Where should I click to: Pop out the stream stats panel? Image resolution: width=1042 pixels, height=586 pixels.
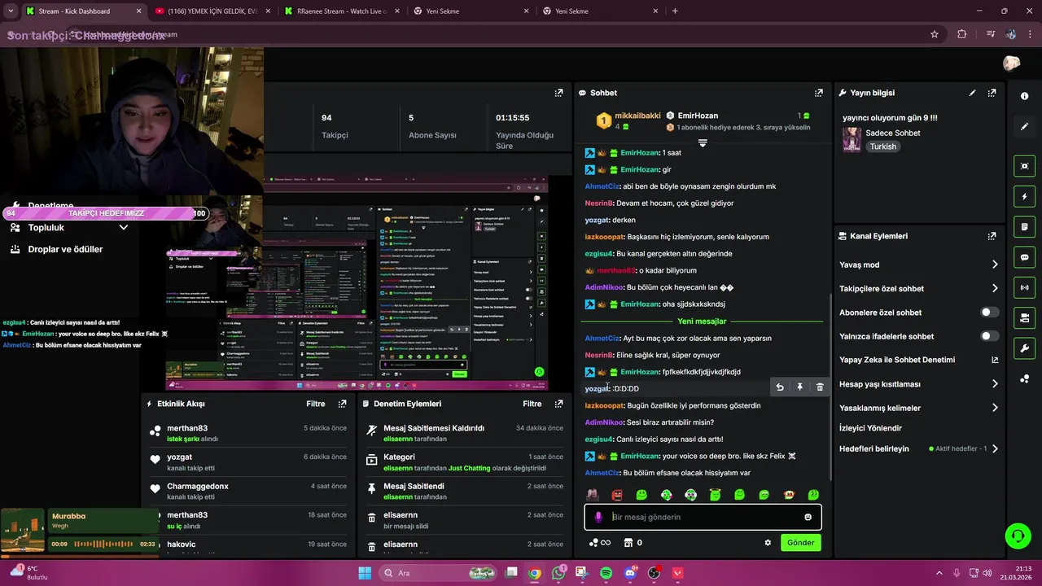(558, 93)
